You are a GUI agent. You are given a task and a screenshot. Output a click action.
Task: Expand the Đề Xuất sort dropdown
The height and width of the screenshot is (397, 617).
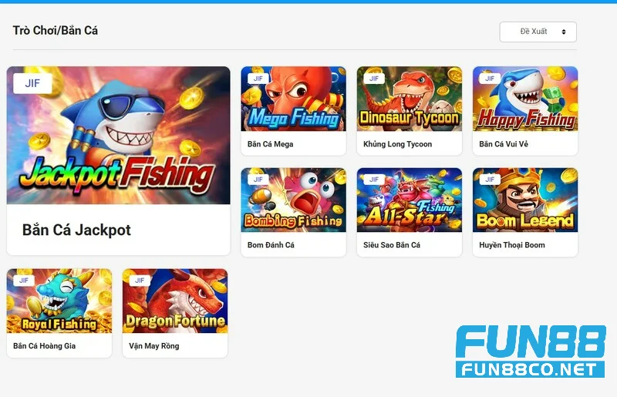(x=538, y=32)
